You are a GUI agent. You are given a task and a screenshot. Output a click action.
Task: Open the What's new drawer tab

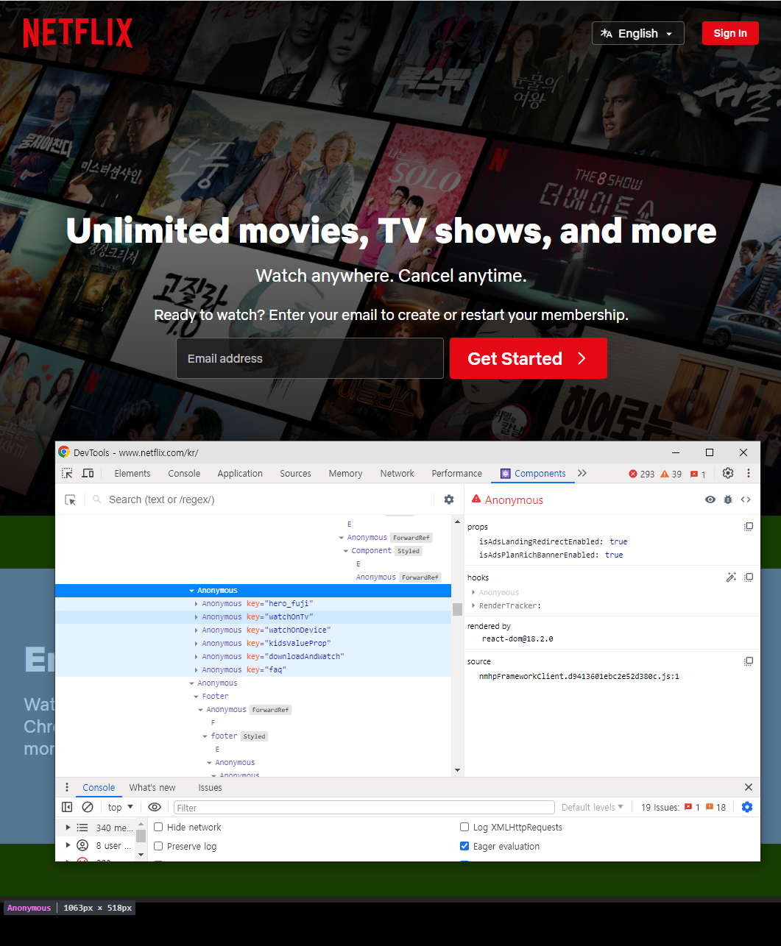pyautogui.click(x=152, y=788)
